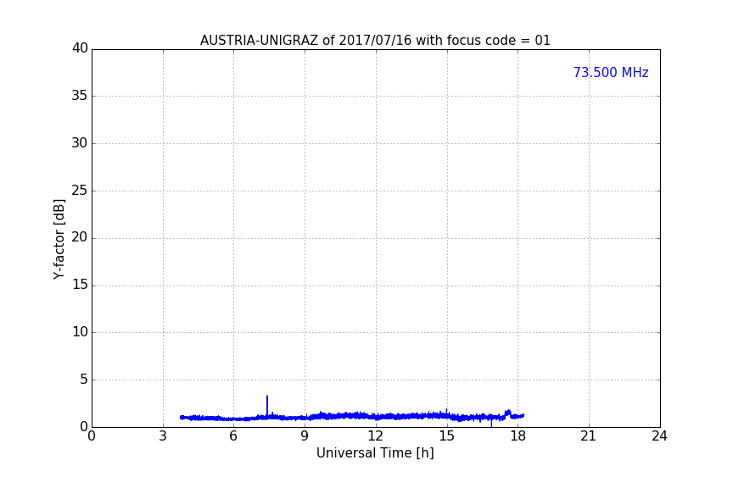
Task: Click the y-axis tick label '30'
Action: click(80, 143)
